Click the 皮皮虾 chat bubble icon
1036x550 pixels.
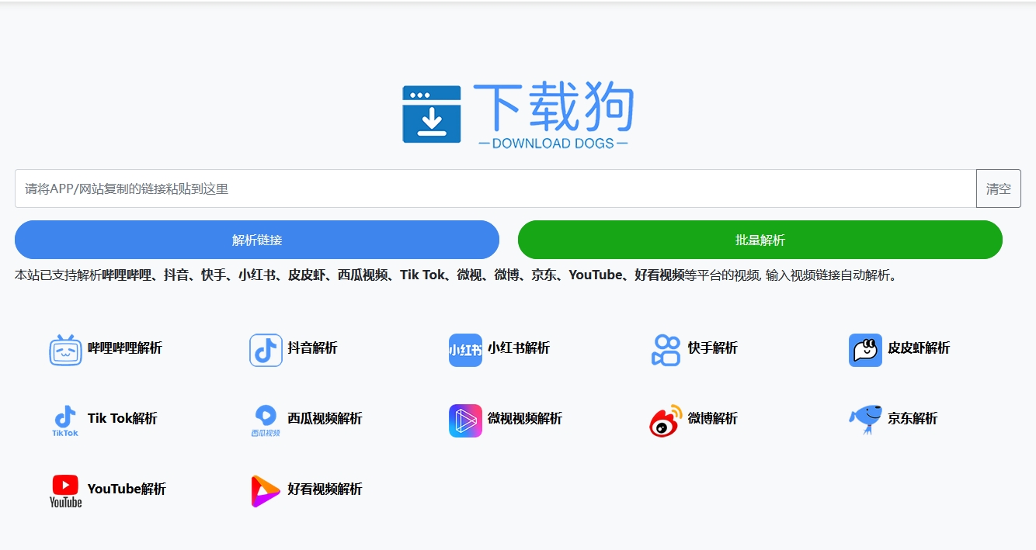pos(865,350)
